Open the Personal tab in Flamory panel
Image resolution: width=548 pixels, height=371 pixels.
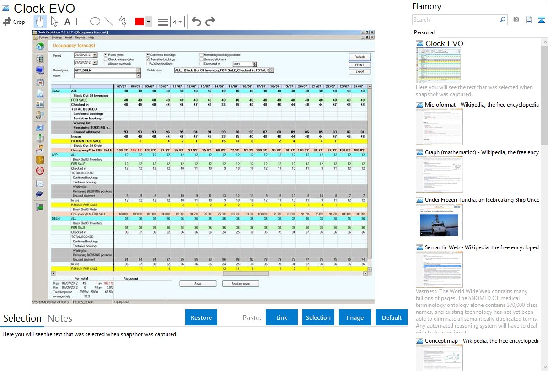pos(424,32)
